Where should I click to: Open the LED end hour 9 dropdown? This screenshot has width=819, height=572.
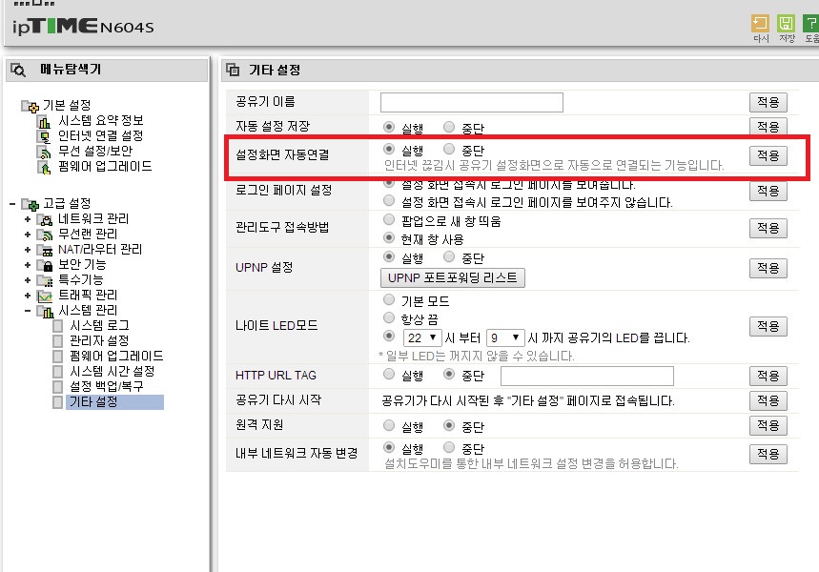click(505, 337)
